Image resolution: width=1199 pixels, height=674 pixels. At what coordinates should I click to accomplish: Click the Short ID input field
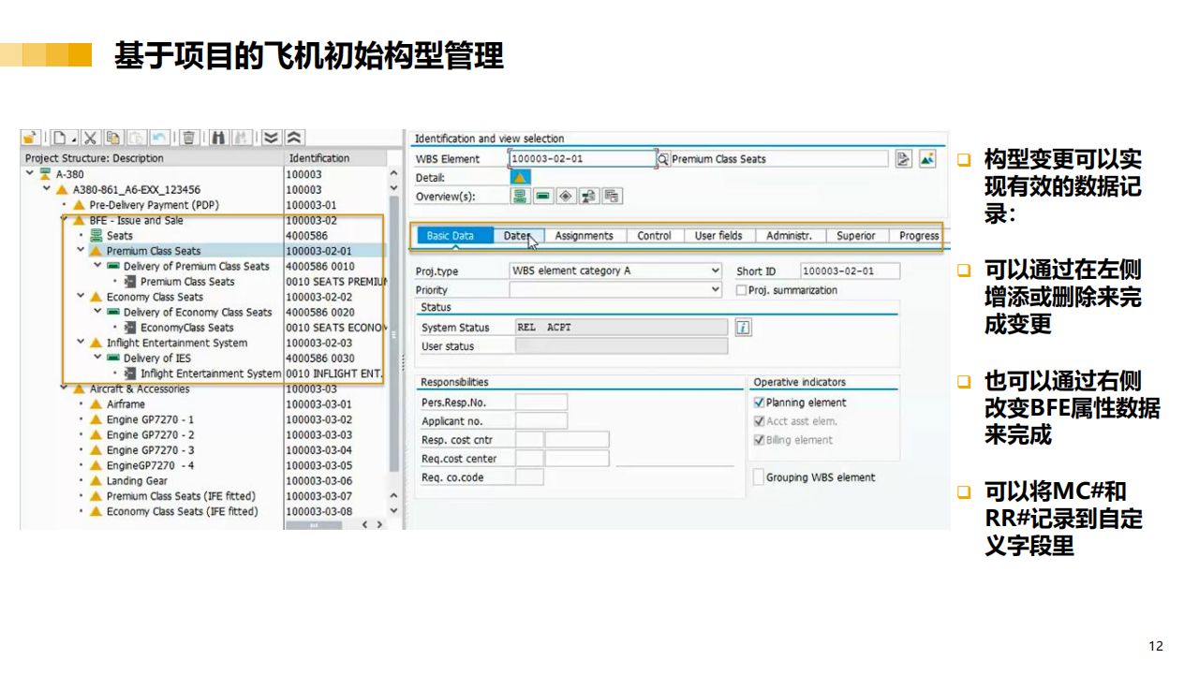(x=851, y=271)
